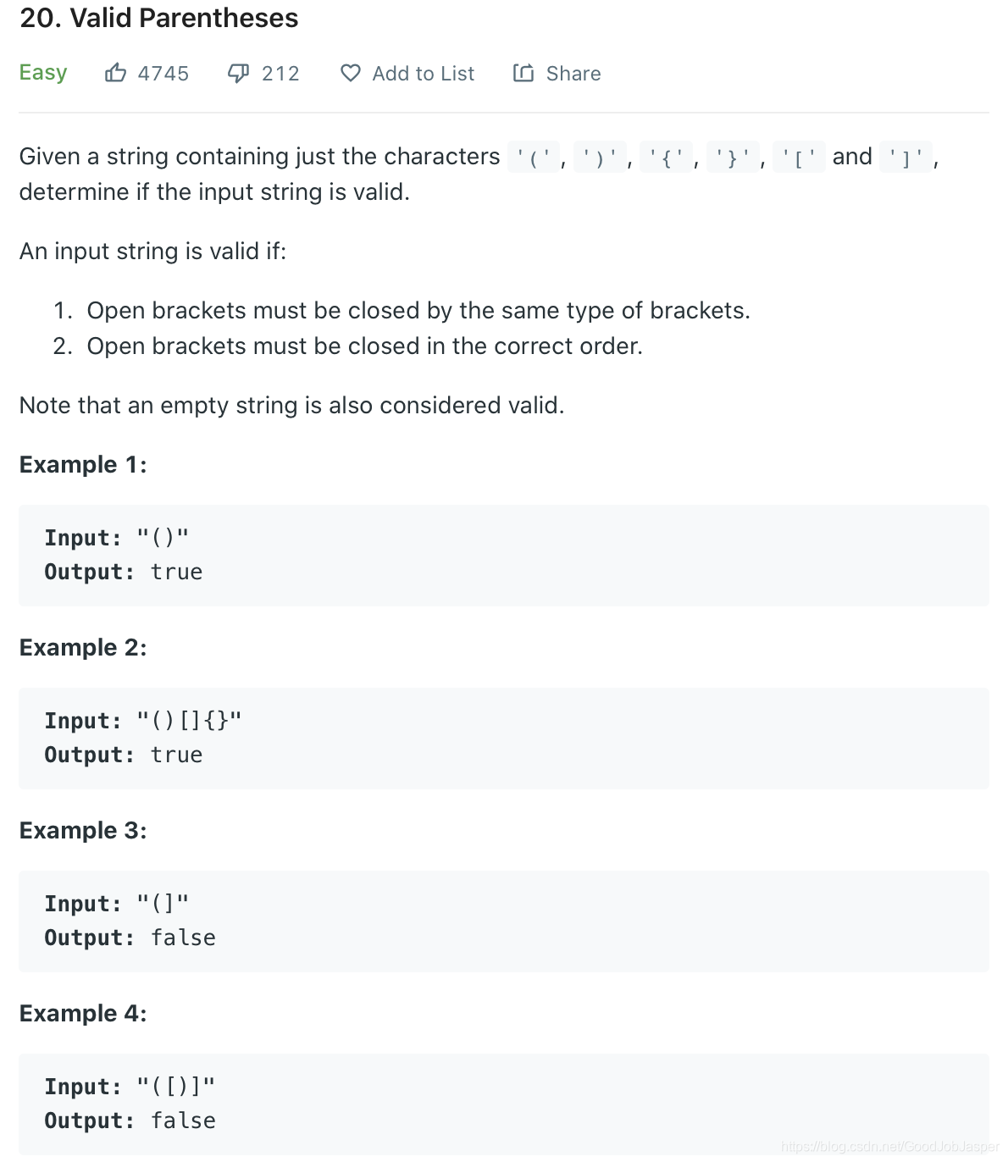Click the downvote count 212
The width and height of the screenshot is (1008, 1162).
point(280,74)
